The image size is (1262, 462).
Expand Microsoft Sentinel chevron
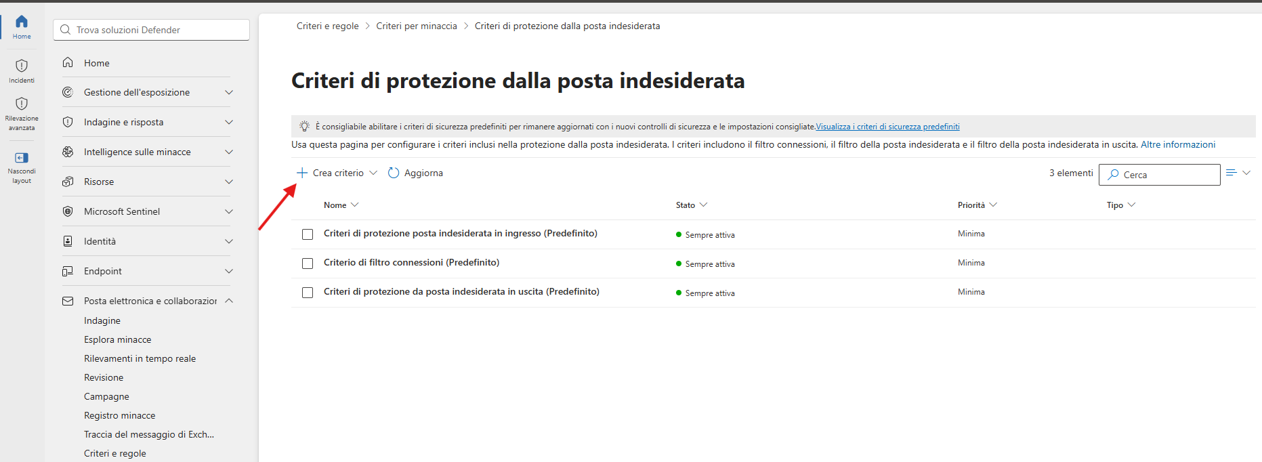pyautogui.click(x=229, y=211)
